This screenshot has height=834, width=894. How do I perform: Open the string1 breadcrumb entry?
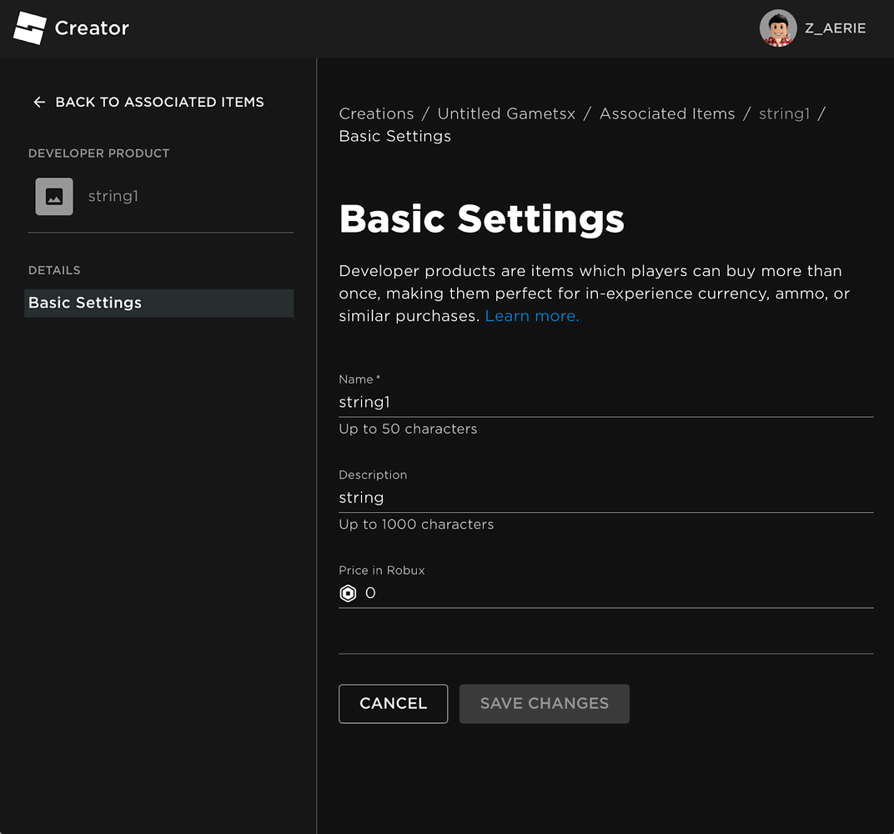(x=783, y=113)
